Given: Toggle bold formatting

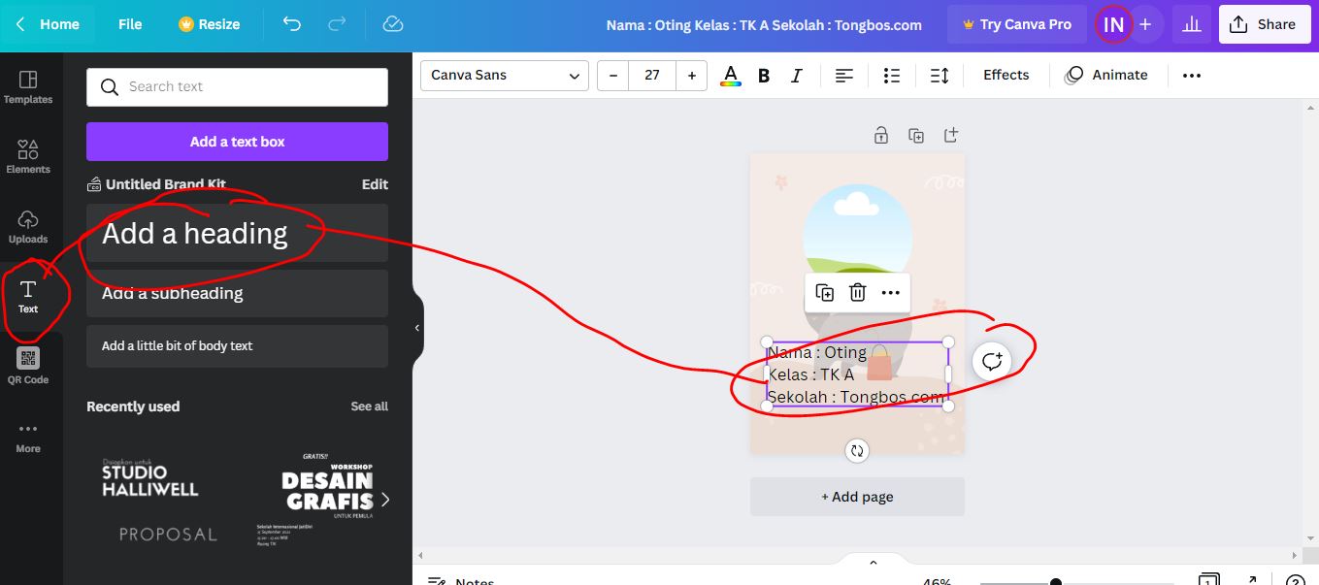Looking at the screenshot, I should 763,75.
